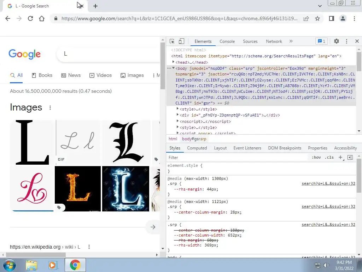Viewport: 362px width, 272px height.
Task: Add a new style rule
Action: click(341, 157)
